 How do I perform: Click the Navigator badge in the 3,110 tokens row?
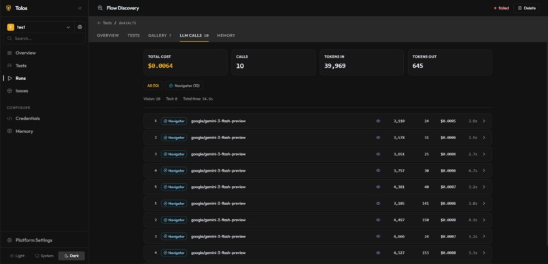click(173, 121)
